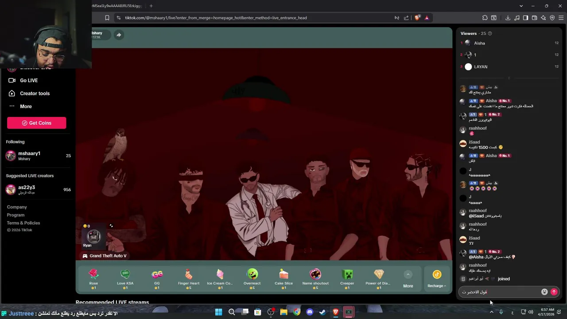Send the chat message with red arrow
This screenshot has width=567, height=319.
point(554,292)
